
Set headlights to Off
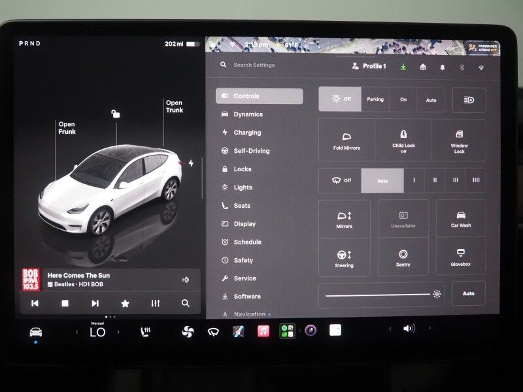[340, 99]
